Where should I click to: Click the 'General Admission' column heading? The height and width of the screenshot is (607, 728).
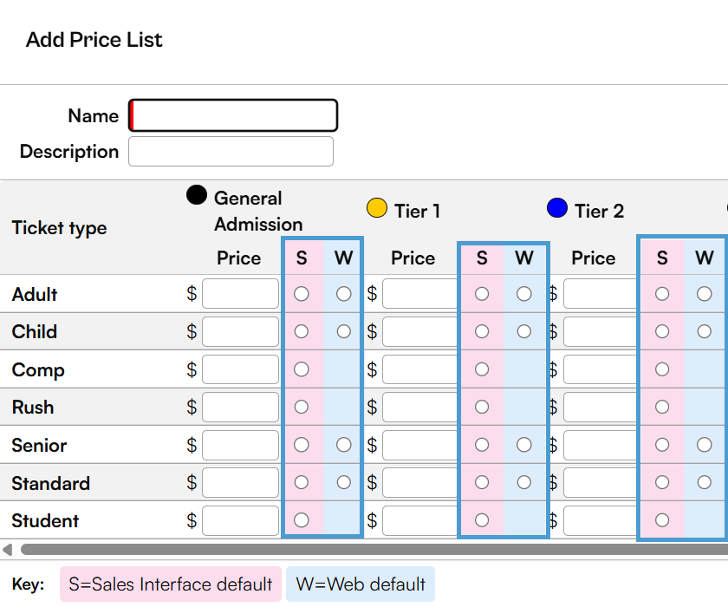[x=258, y=212]
